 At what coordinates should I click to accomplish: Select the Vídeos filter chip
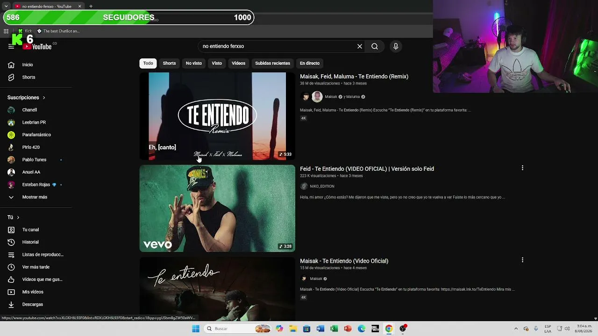point(238,63)
